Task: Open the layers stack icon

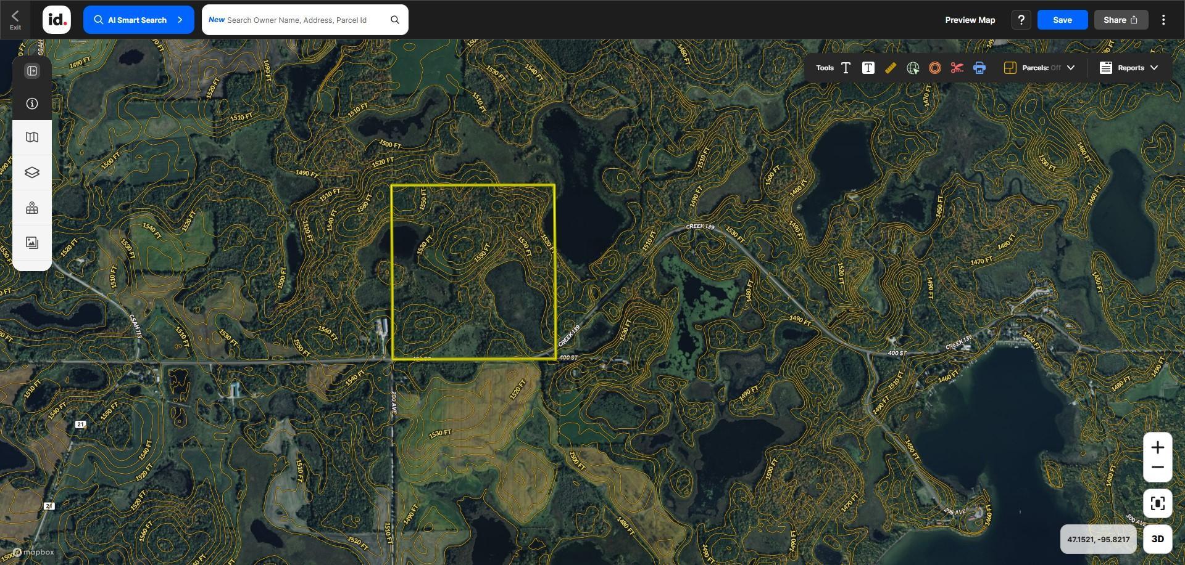Action: click(x=32, y=173)
